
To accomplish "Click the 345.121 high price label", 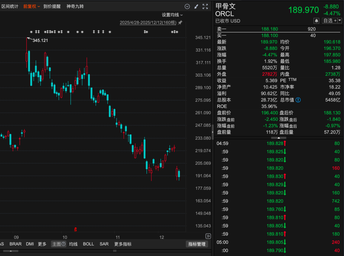I will click(40, 40).
